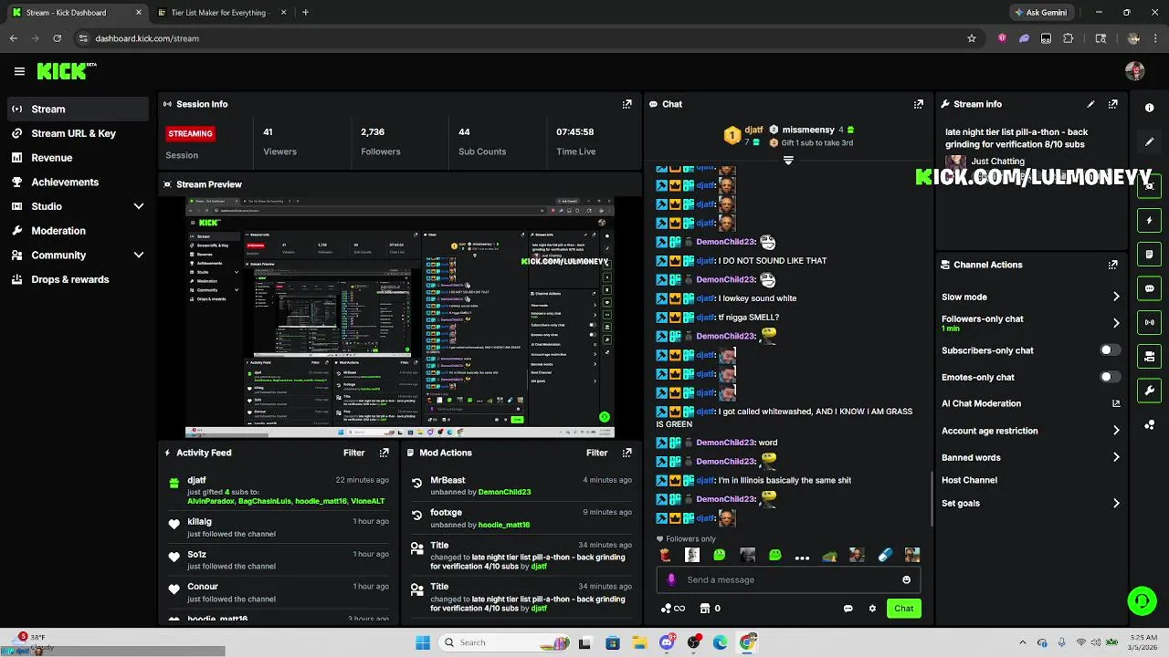Screen dimensions: 1169x657
Task: Open the emoji picker in message box
Action: 906,579
